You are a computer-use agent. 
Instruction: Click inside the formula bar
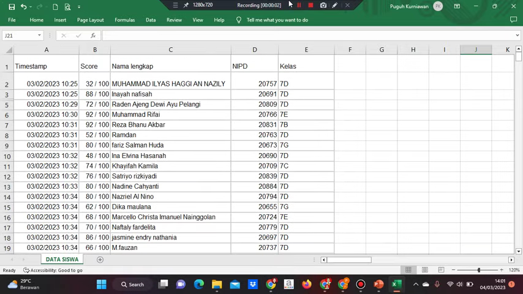coord(309,36)
